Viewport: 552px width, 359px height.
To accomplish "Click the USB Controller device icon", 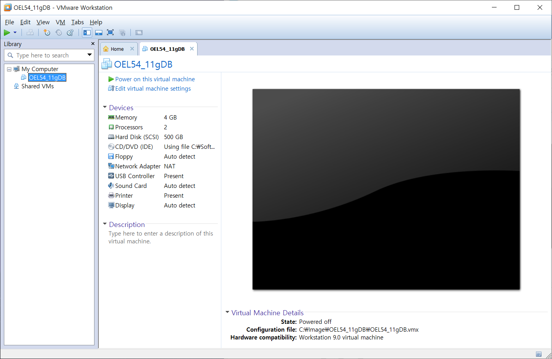I will (x=111, y=176).
